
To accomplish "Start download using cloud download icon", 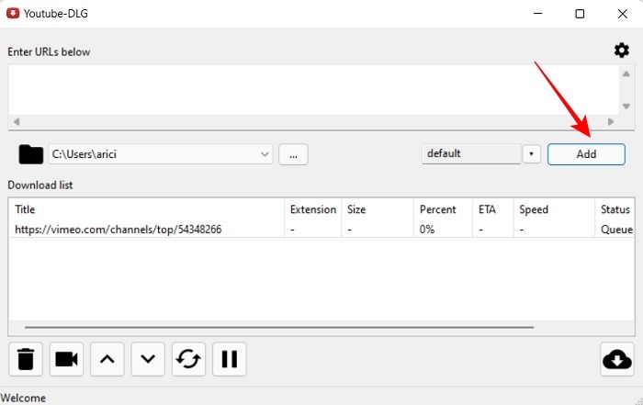I will (x=617, y=359).
